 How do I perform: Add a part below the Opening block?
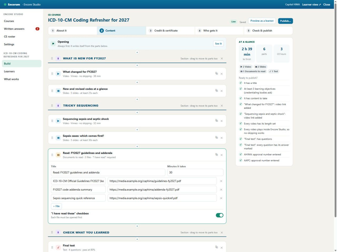(137, 52)
